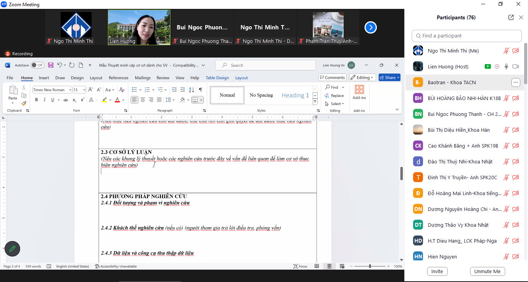Open the References ribbon tab
Screen dimensions: 528x282
118,78
